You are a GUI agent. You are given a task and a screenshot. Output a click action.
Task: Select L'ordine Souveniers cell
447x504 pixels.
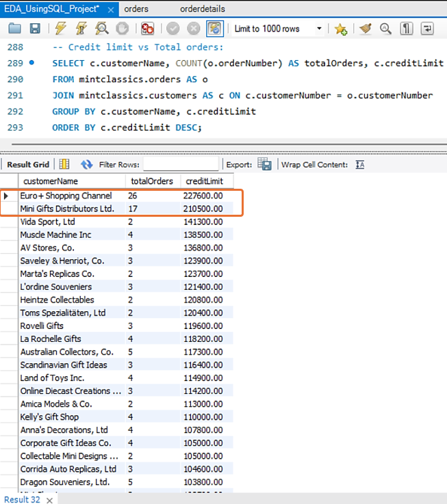pyautogui.click(x=72, y=287)
